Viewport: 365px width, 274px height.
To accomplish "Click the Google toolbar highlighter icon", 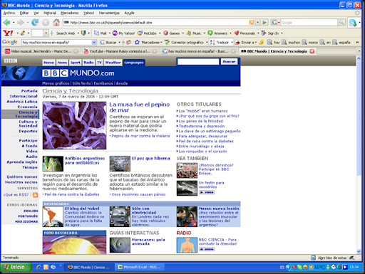I will click(x=262, y=42).
